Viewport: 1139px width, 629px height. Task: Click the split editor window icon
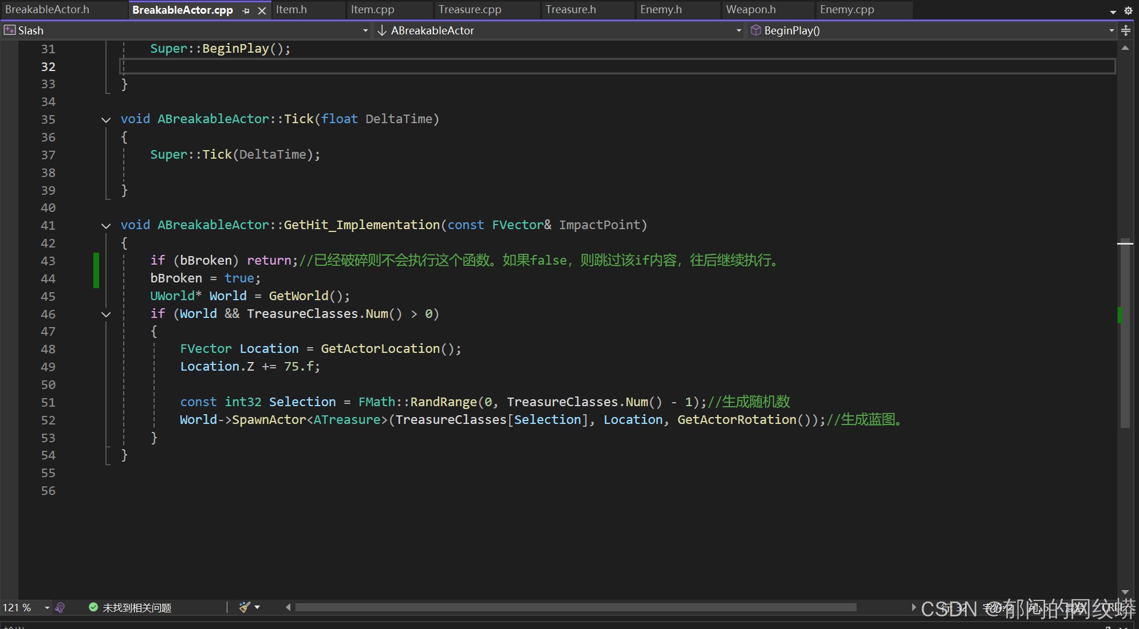click(1126, 30)
